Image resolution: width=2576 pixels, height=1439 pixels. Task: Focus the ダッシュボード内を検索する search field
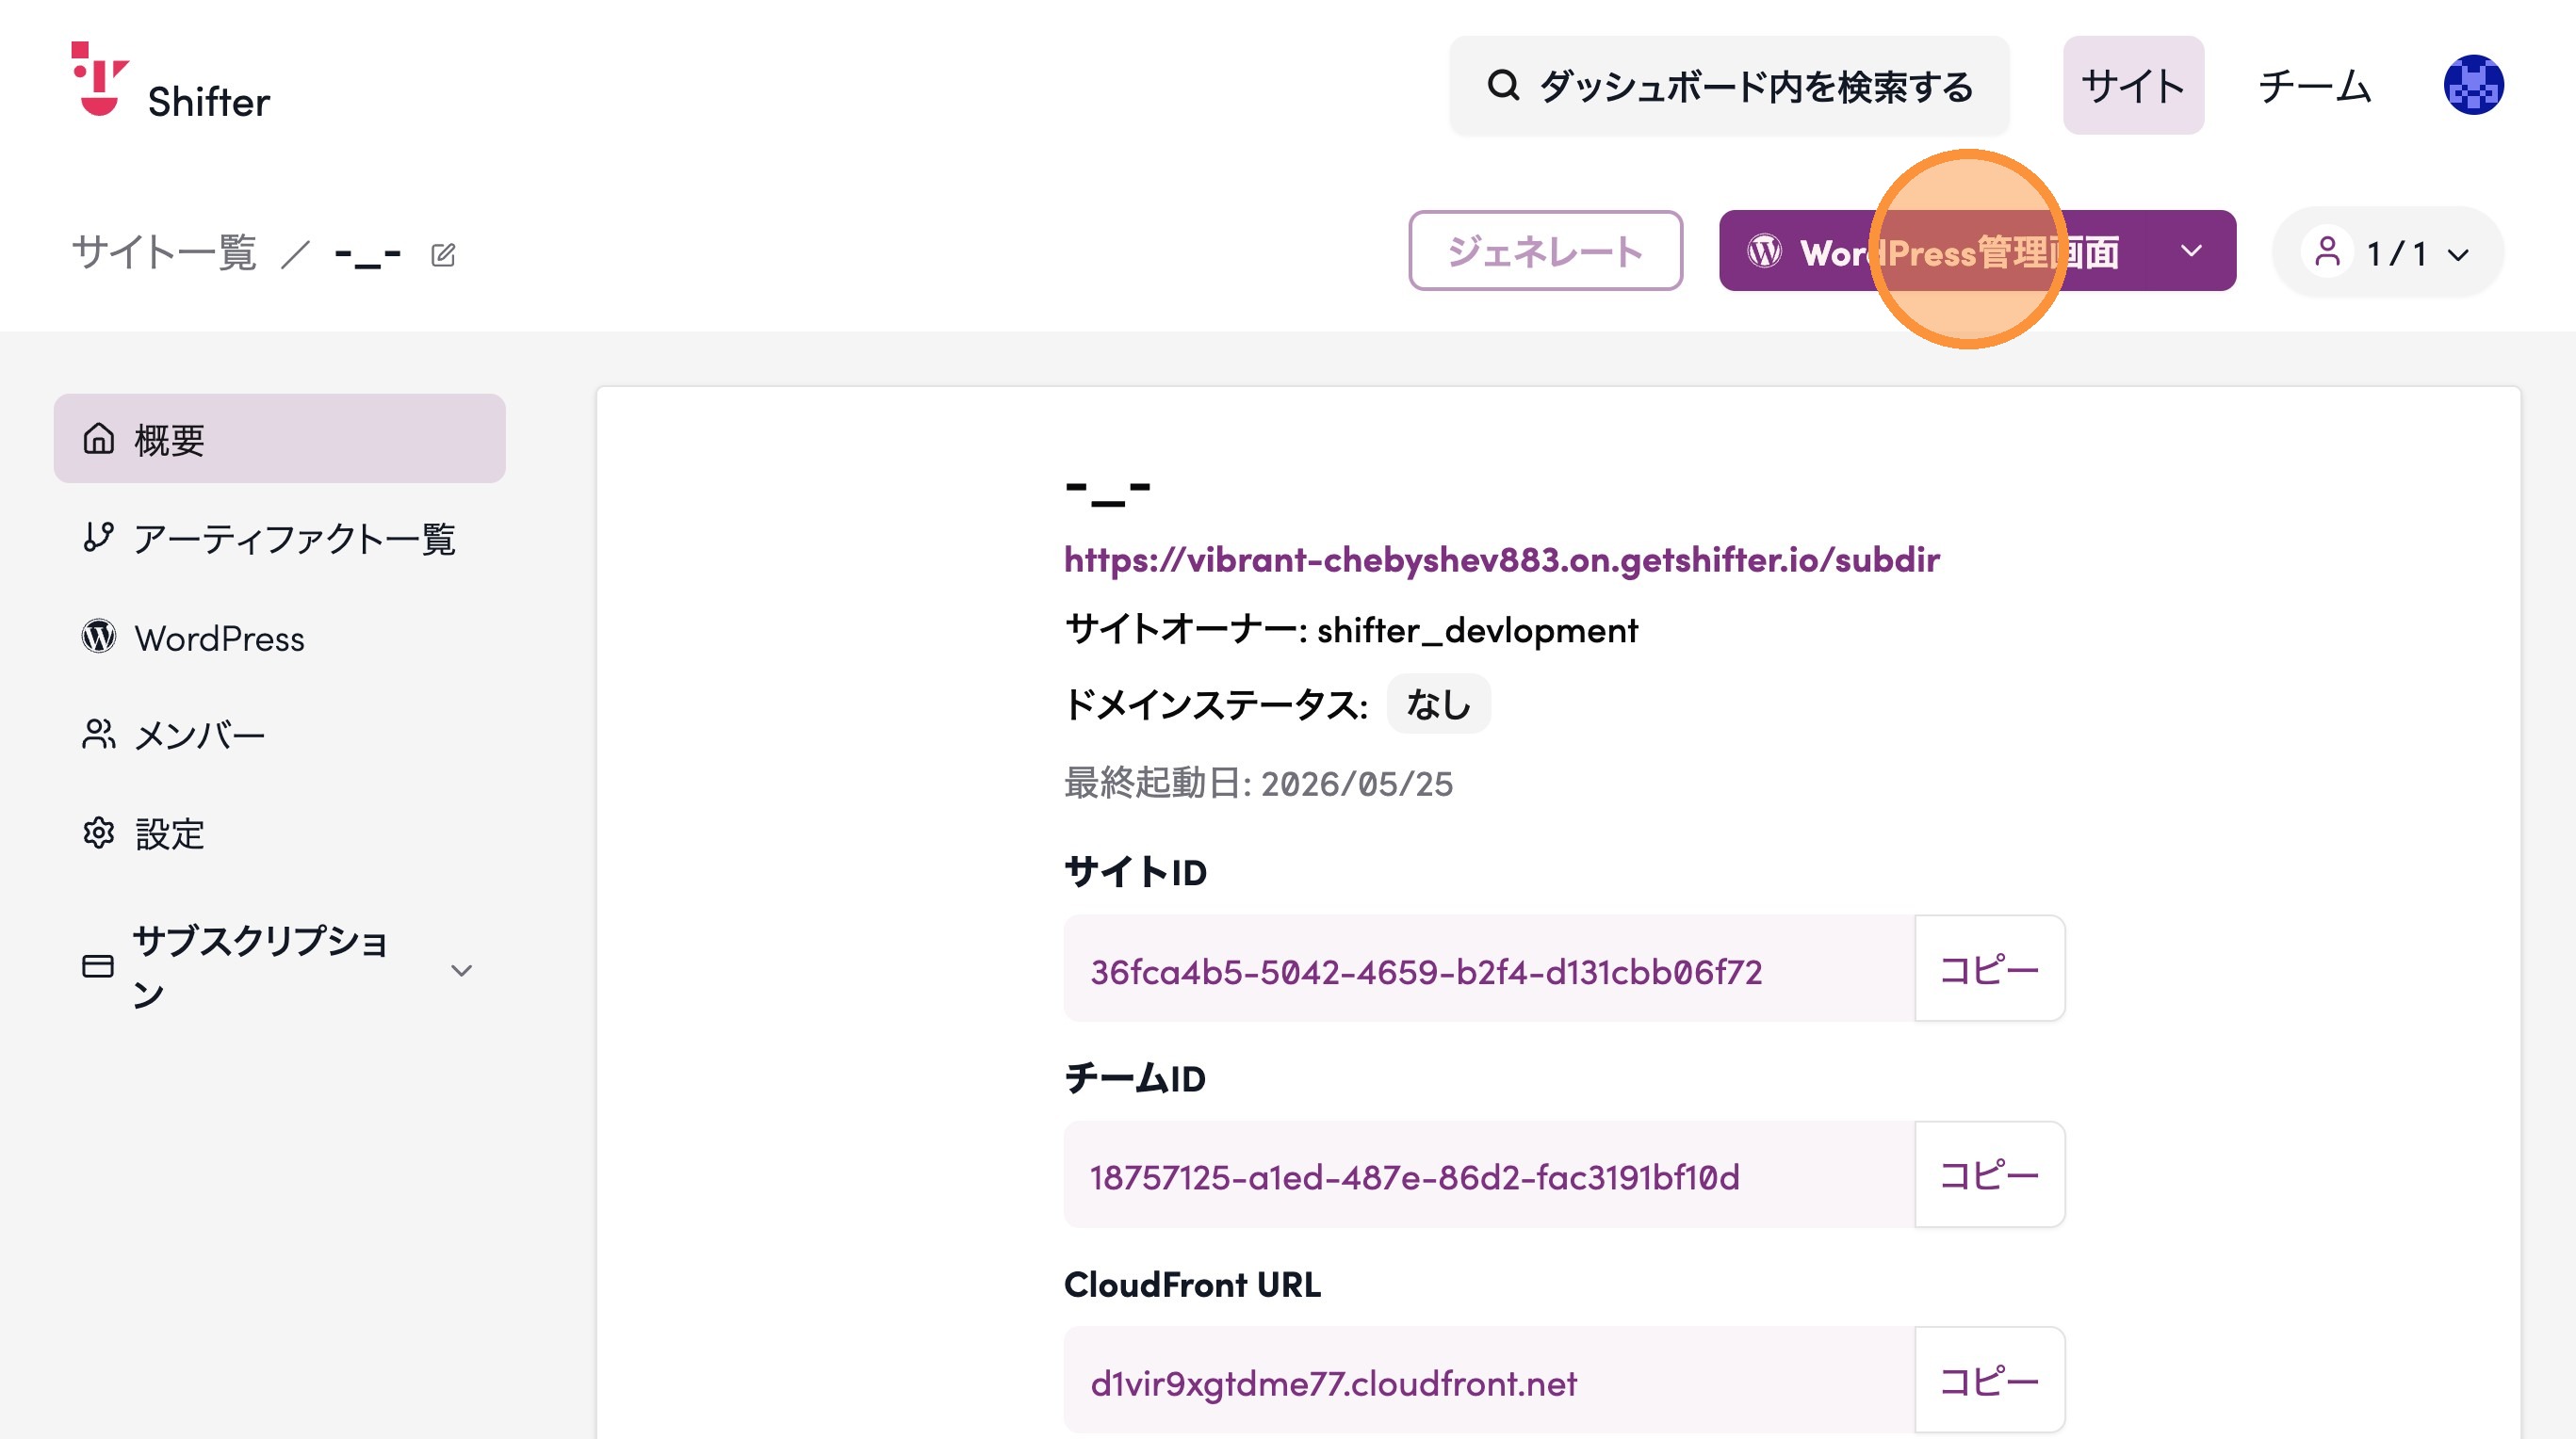tap(1729, 86)
